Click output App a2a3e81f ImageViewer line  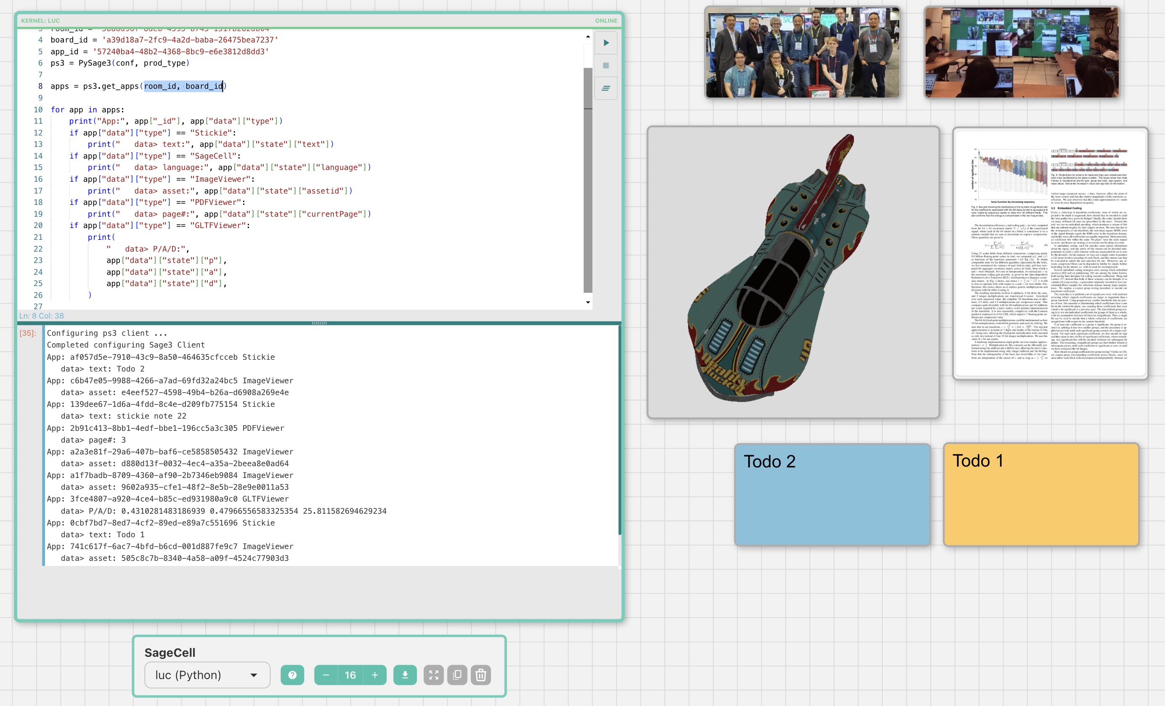click(x=170, y=451)
